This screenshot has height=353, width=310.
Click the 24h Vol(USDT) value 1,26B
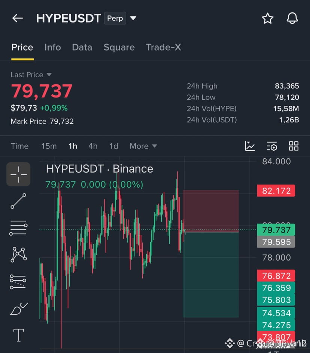(289, 120)
